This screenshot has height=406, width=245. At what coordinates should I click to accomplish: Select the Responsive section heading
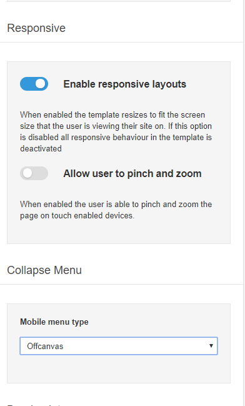[x=36, y=28]
